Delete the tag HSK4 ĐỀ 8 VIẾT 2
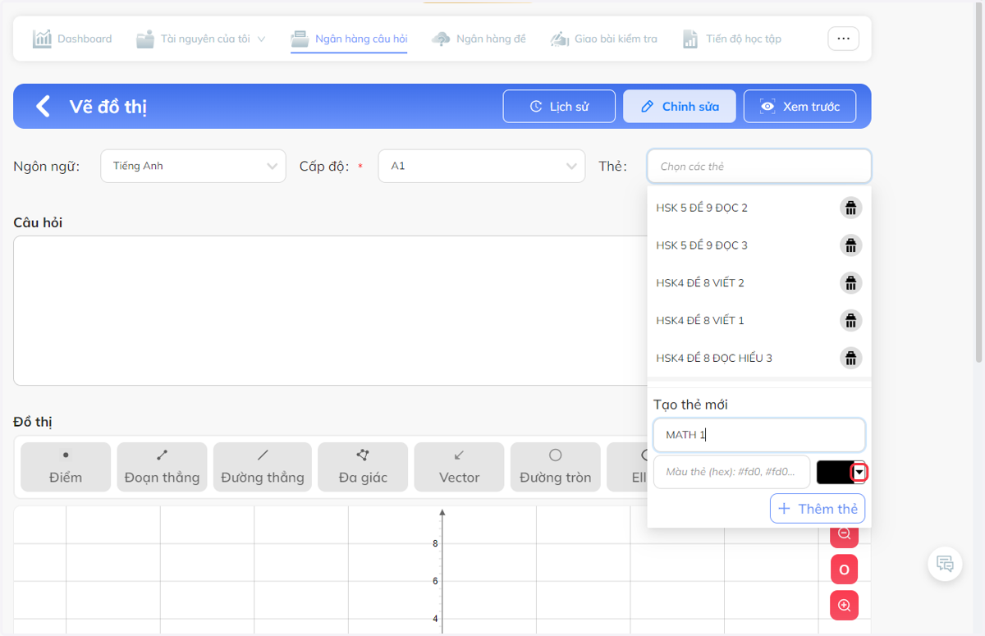The width and height of the screenshot is (985, 636). (x=850, y=283)
